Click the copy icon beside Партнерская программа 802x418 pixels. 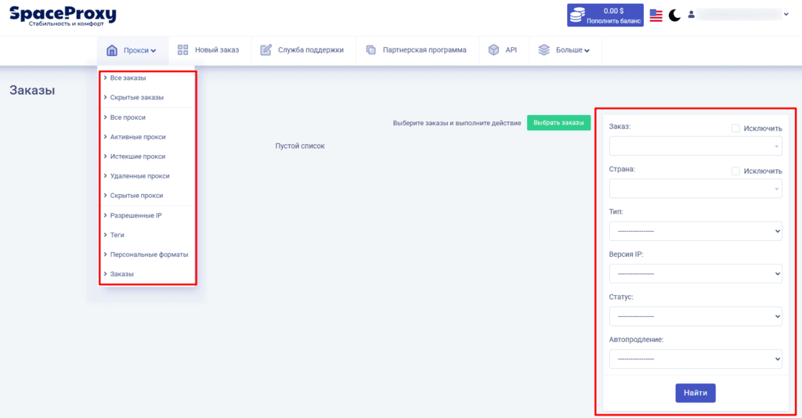371,50
